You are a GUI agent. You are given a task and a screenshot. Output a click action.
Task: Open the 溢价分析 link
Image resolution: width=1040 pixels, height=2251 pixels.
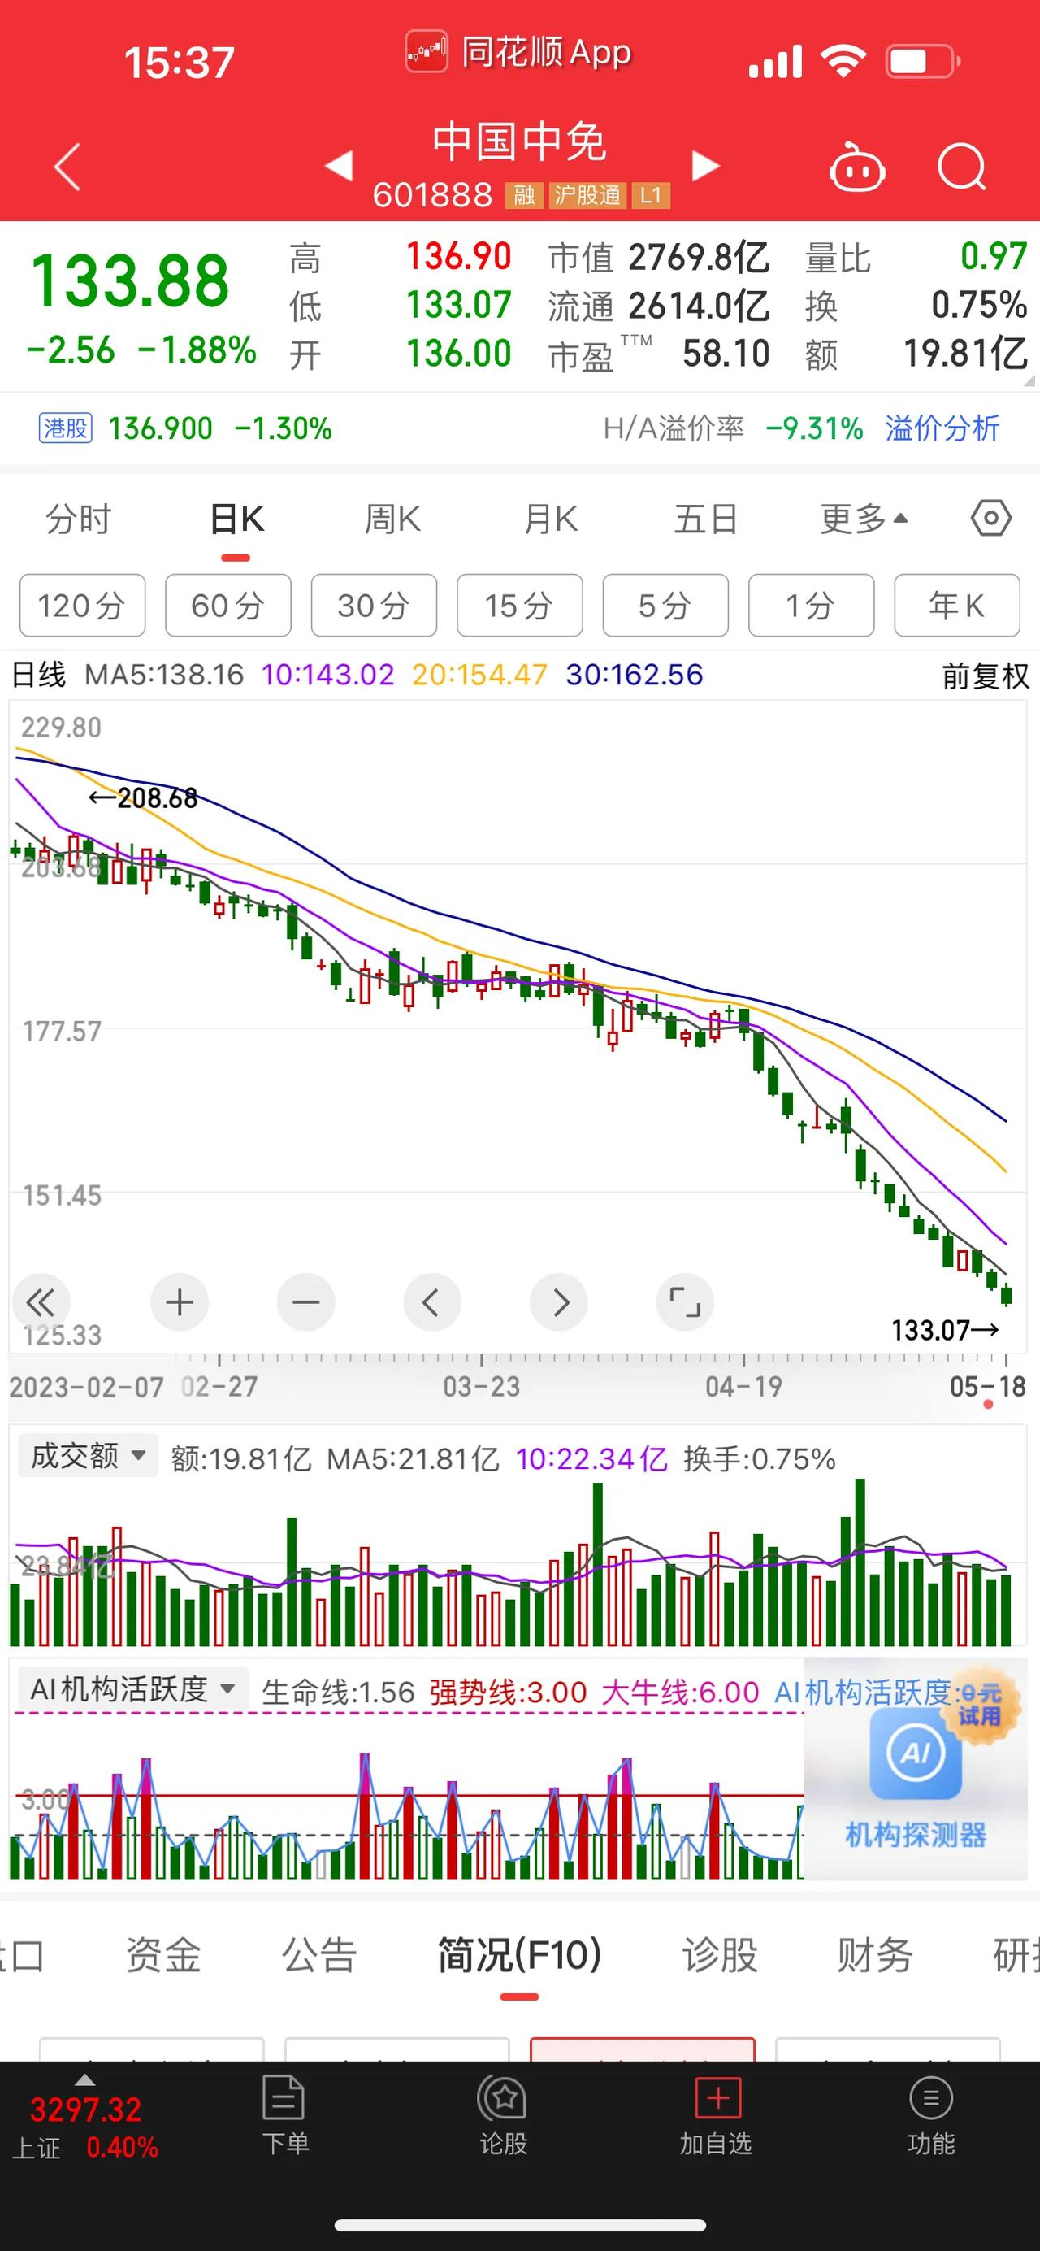point(942,428)
